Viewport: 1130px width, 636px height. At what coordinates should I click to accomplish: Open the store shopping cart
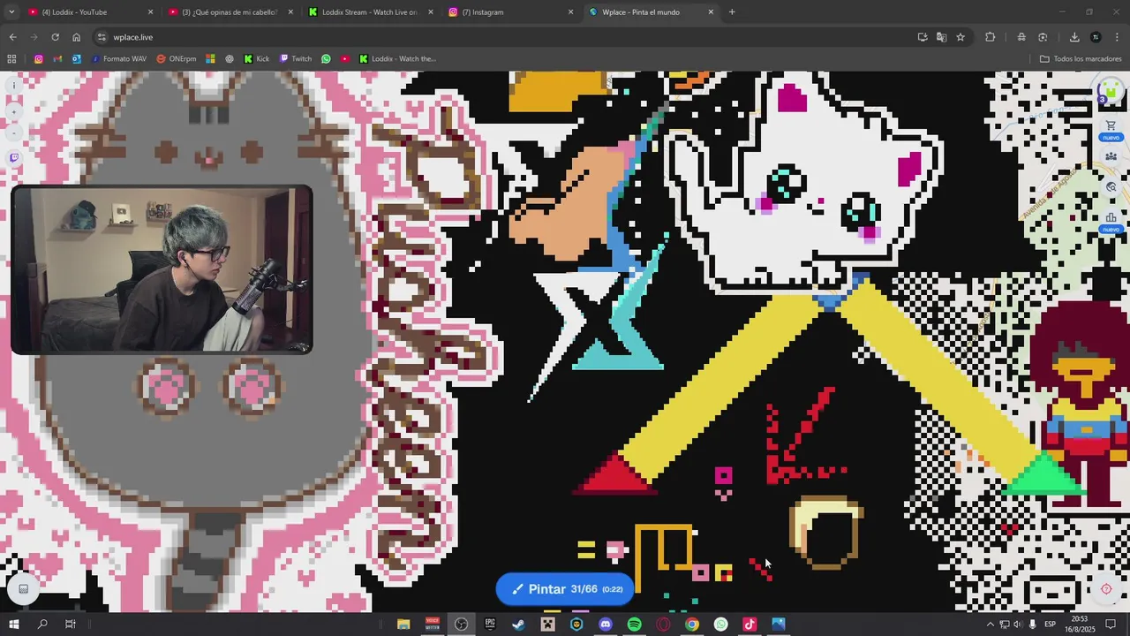1111,126
